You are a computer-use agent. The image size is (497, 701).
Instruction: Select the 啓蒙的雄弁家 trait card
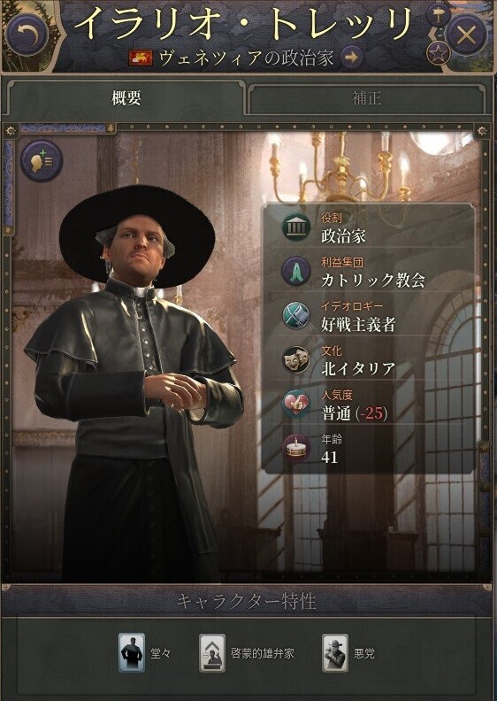[212, 652]
